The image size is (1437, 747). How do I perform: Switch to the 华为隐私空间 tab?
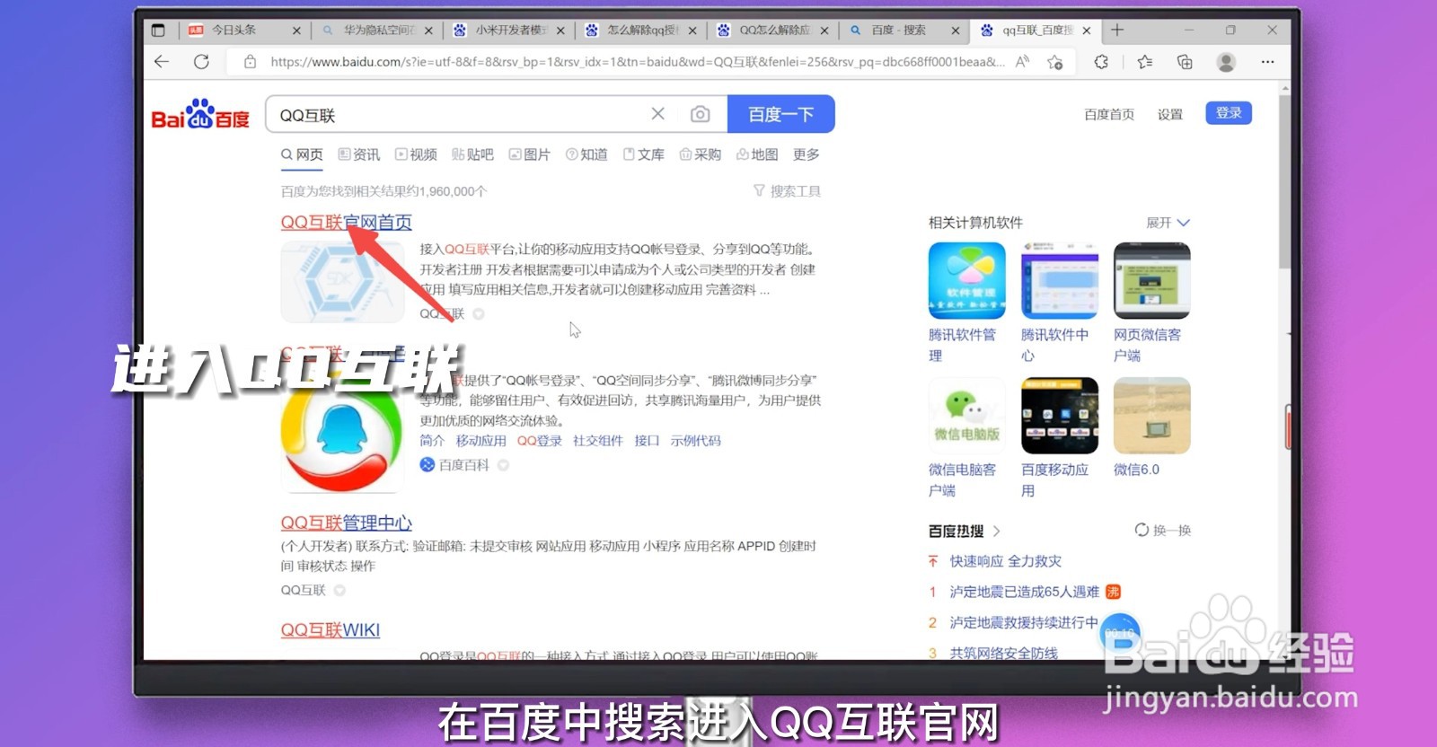377,31
